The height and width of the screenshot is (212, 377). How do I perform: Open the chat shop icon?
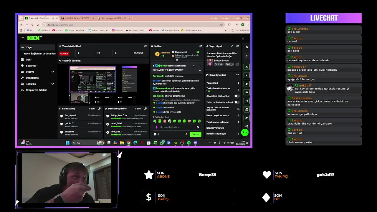(155, 134)
